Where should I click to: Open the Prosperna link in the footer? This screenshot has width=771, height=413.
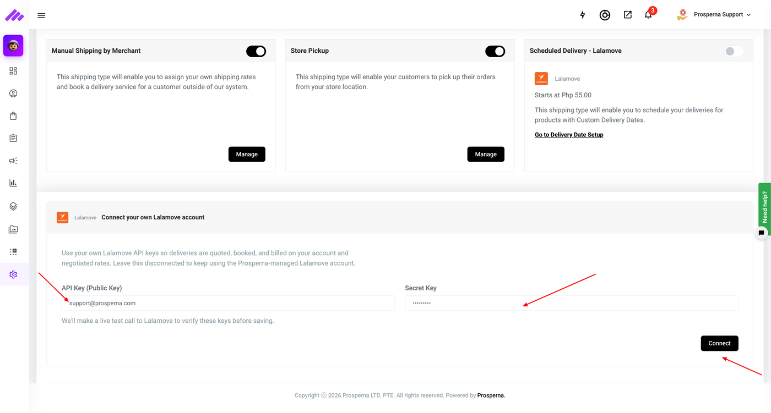[x=491, y=395]
